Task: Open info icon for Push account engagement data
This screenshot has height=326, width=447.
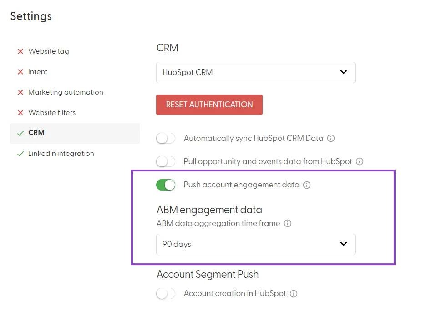Action: [307, 185]
